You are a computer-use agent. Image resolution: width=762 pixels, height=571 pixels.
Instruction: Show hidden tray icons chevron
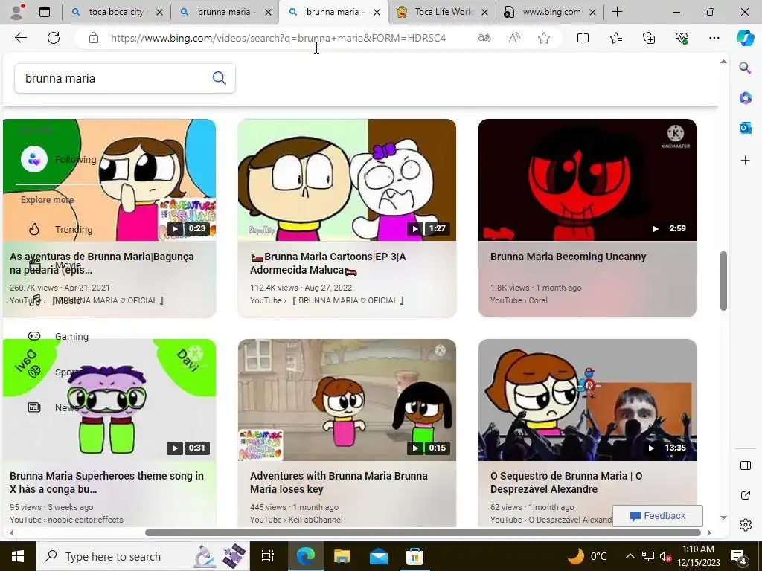tap(630, 556)
